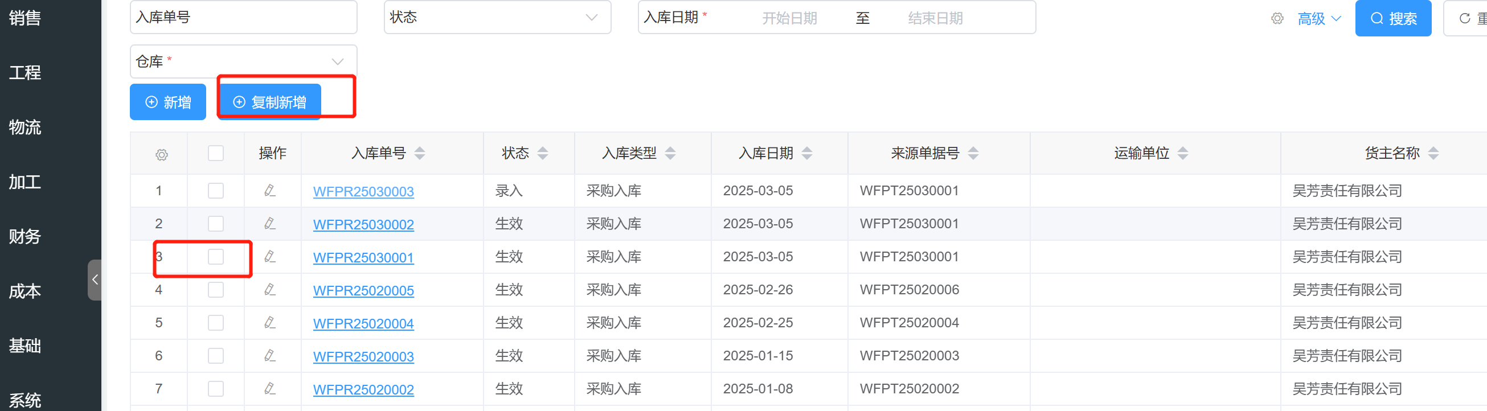Open the 状态 filter dropdown
Screen dimensions: 1487x411
[x=498, y=17]
